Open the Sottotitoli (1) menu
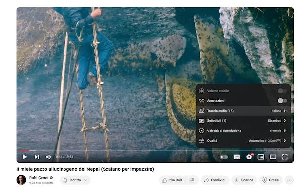298x187 pixels. [x=243, y=121]
